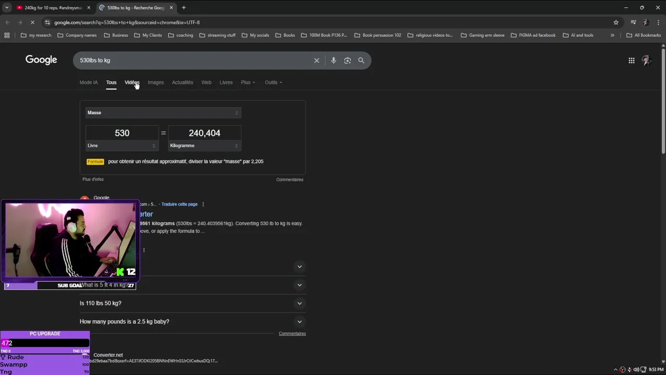Open the tab search dropdown arrow

click(7, 8)
